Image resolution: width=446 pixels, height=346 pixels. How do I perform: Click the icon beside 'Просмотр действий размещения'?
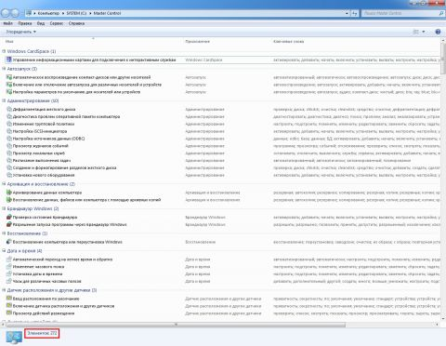[x=9, y=313]
